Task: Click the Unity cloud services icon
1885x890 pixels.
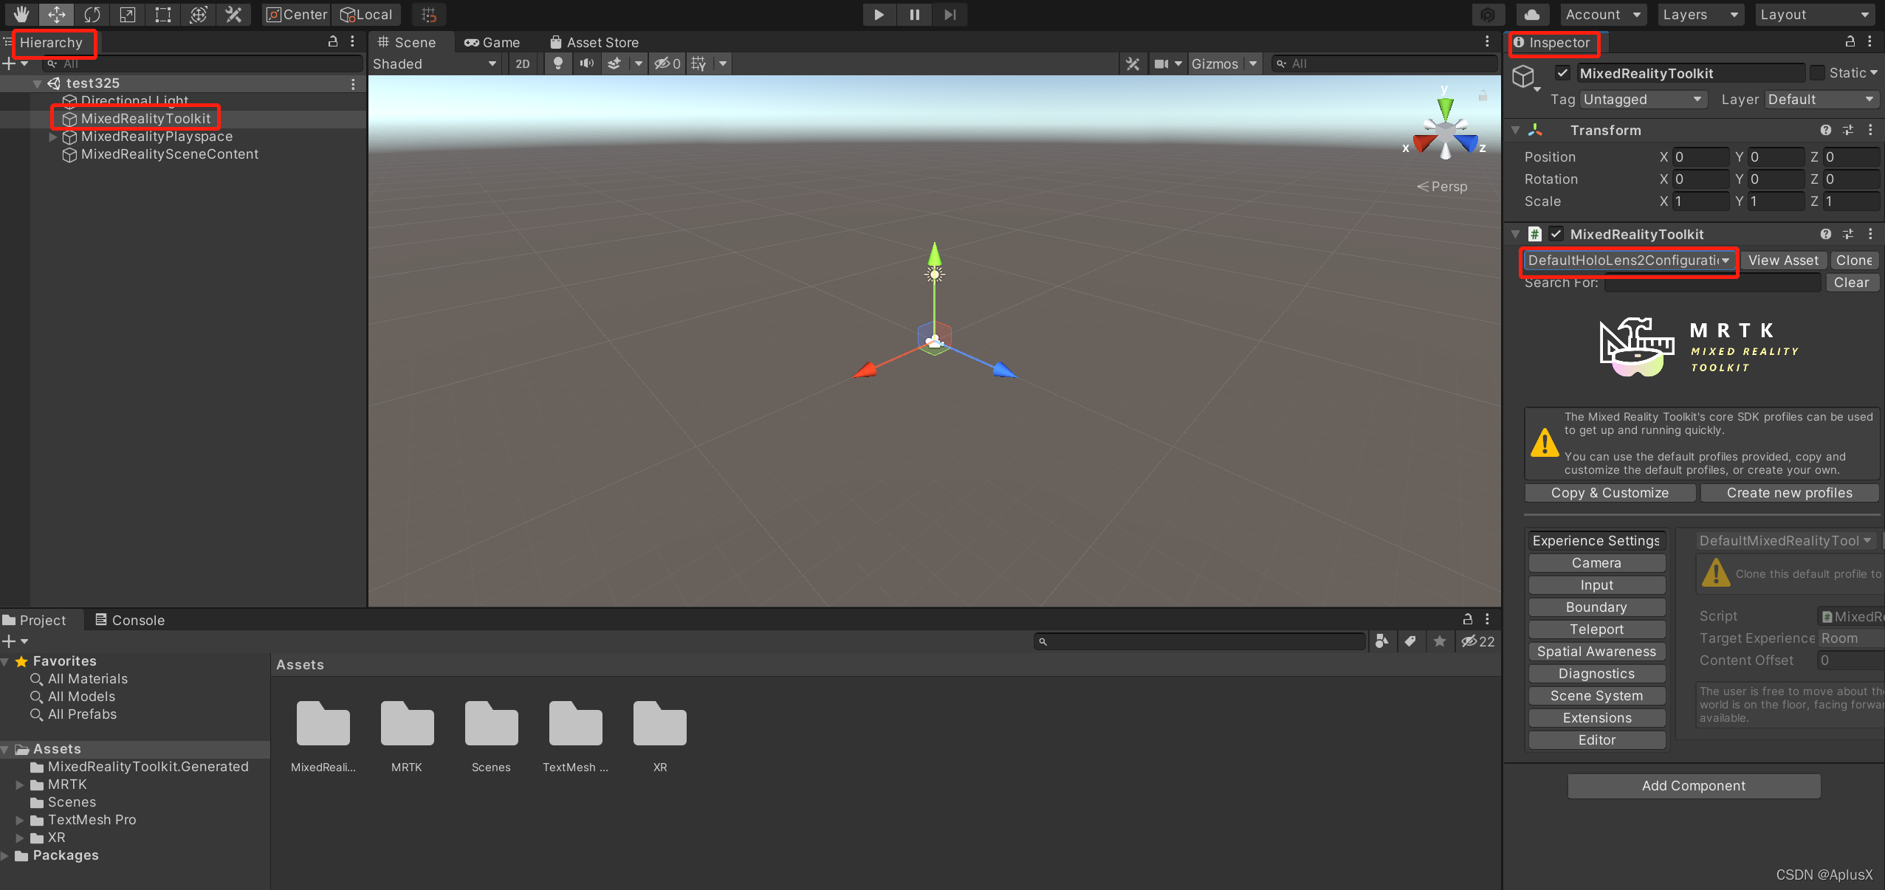Action: (x=1531, y=14)
